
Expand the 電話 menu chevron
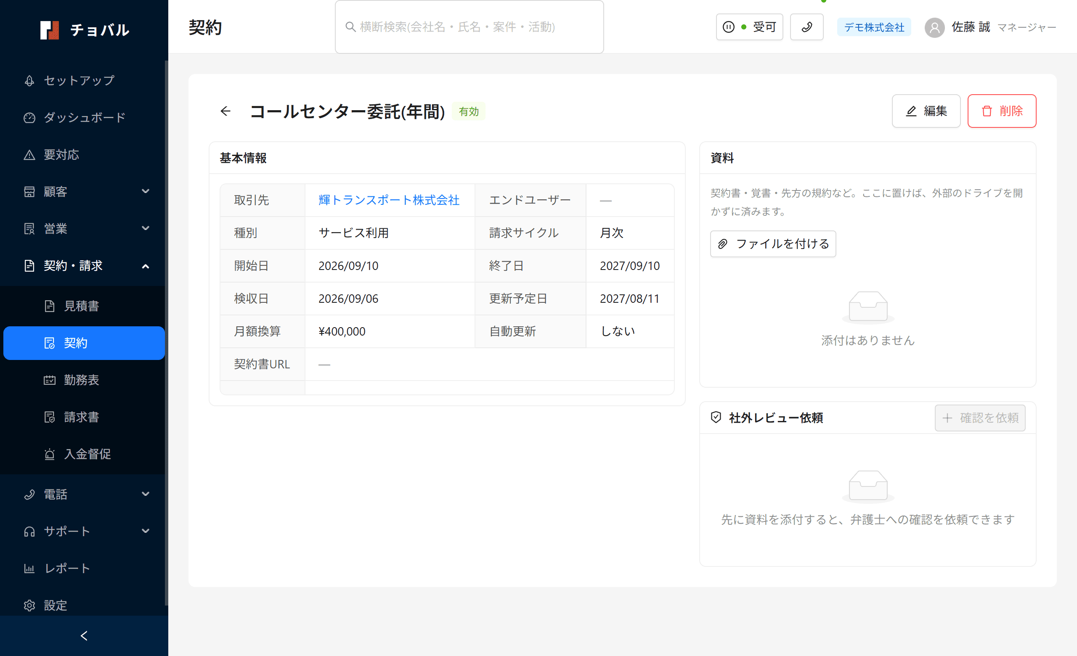pos(146,494)
